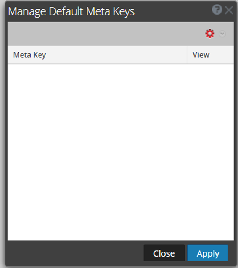
Task: Open the circular chevron menu in toolbar
Action: [222, 34]
